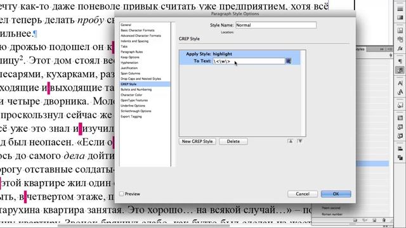Viewport: 406px width, 228px height.
Task: Select Tabs category
Action: (124, 46)
